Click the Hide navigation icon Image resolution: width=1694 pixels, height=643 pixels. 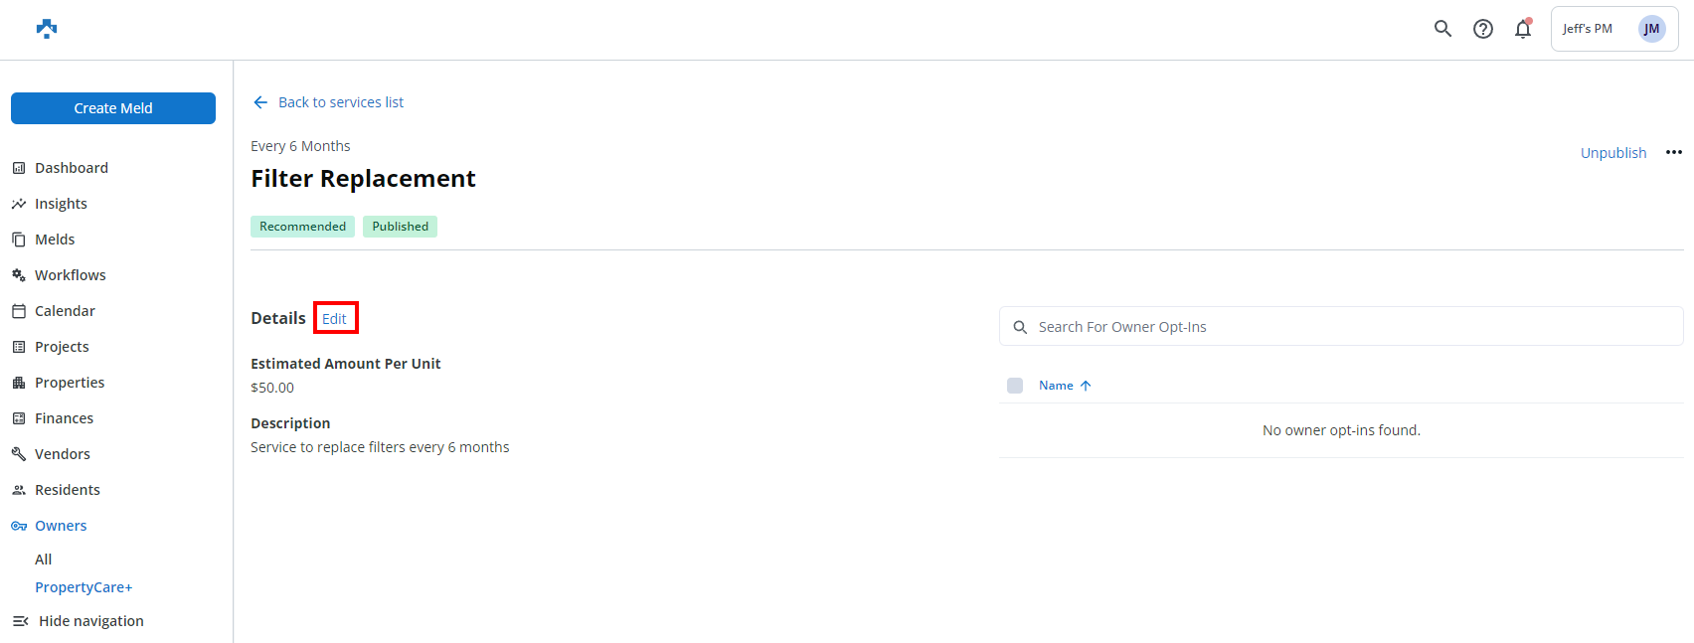click(20, 621)
